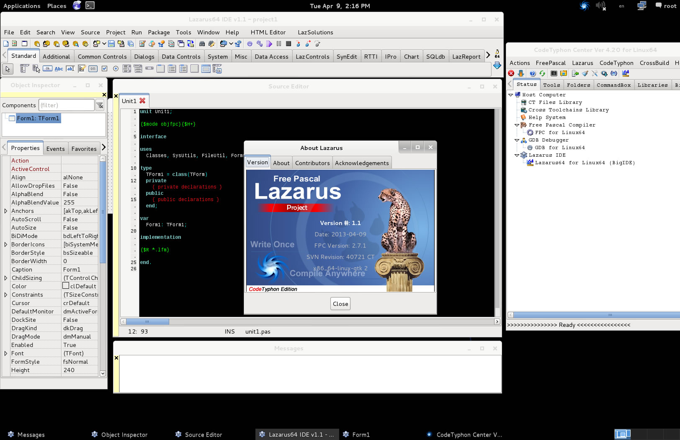
Task: Pick the TScrollBar component in the palette
Action: (149, 68)
